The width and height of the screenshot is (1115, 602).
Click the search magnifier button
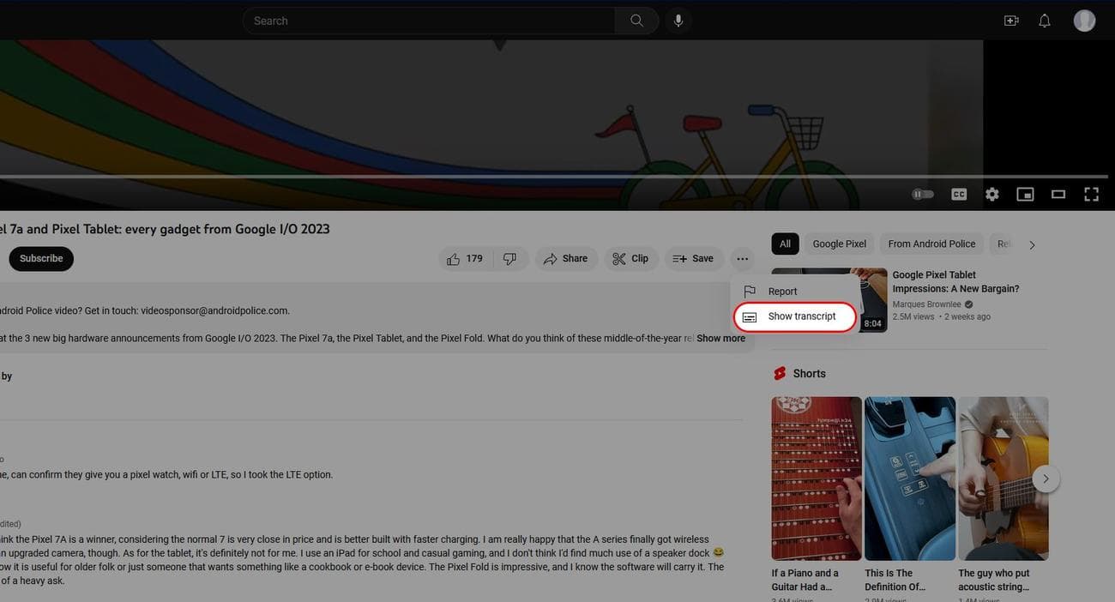pyautogui.click(x=636, y=21)
